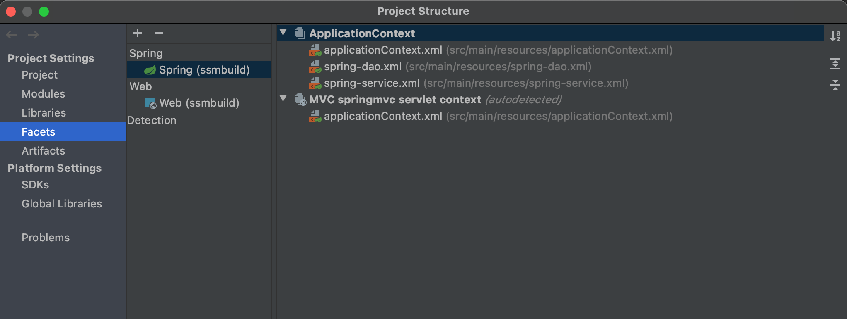The height and width of the screenshot is (319, 847).
Task: Click applicationContext.xml icon under MVC servlet context
Action: pyautogui.click(x=315, y=116)
